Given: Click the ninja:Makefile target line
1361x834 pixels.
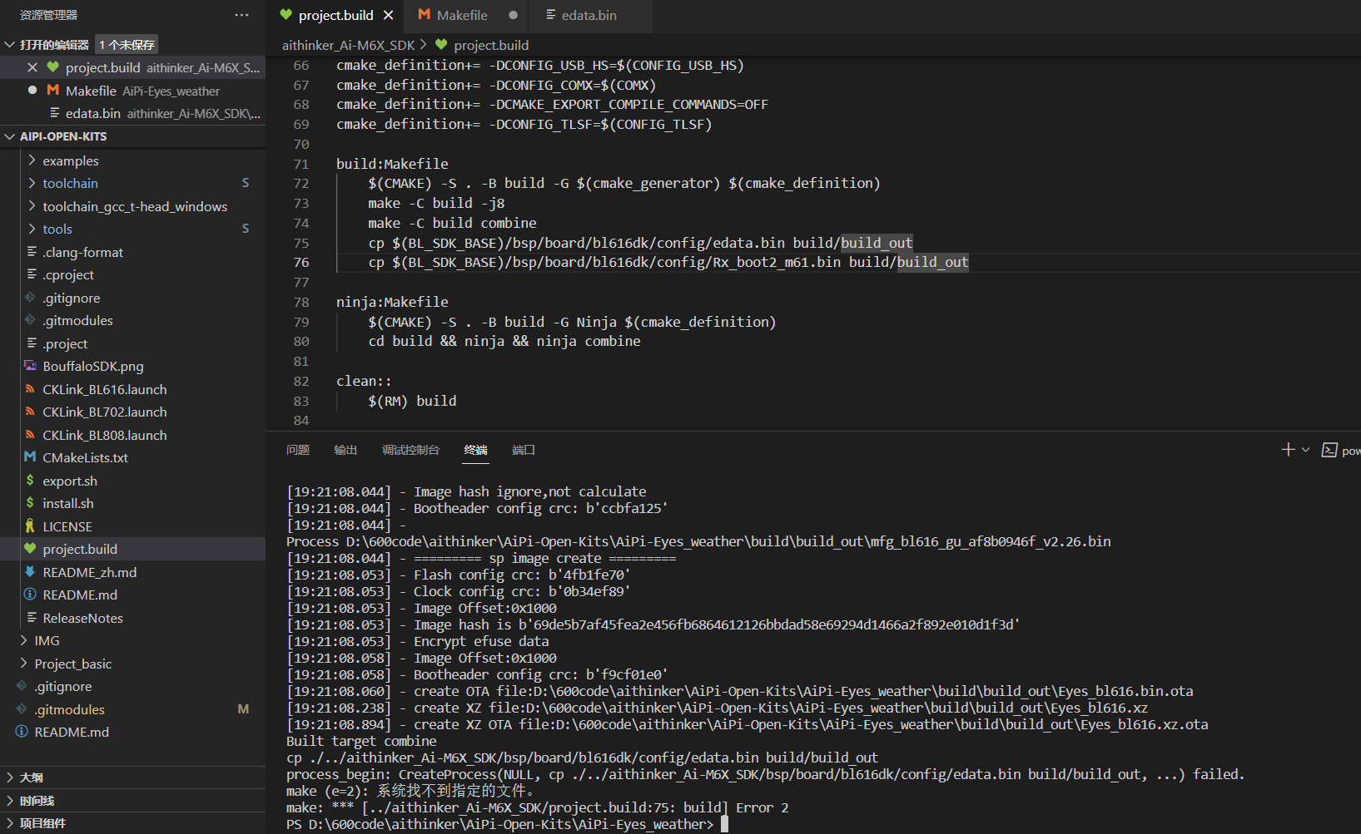Looking at the screenshot, I should pos(392,302).
